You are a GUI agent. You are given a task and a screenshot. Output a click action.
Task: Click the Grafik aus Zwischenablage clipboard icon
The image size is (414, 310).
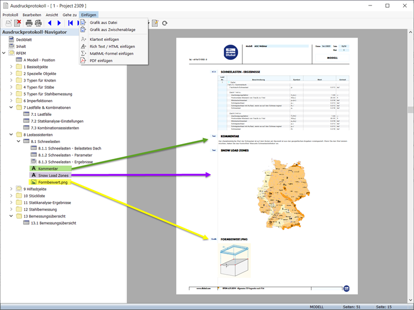83,29
